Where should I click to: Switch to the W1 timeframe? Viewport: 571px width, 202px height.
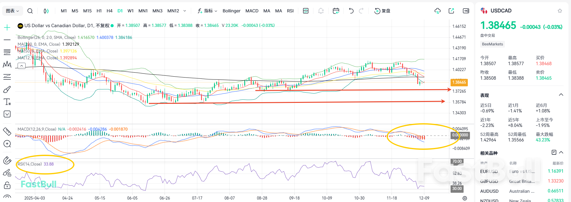[x=131, y=11]
